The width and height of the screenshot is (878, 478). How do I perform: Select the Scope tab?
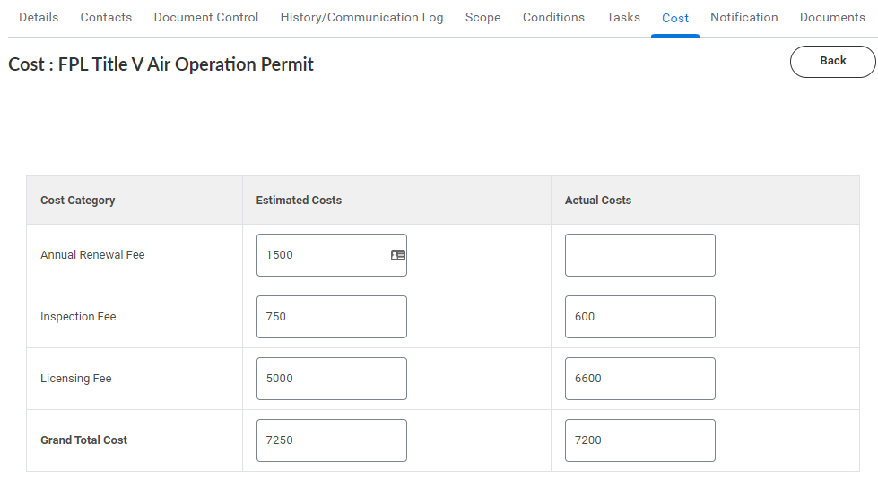tap(482, 17)
